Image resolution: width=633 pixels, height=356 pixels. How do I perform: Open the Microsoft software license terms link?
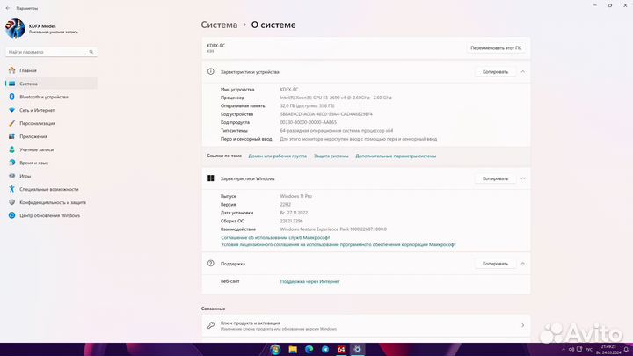tap(338, 244)
